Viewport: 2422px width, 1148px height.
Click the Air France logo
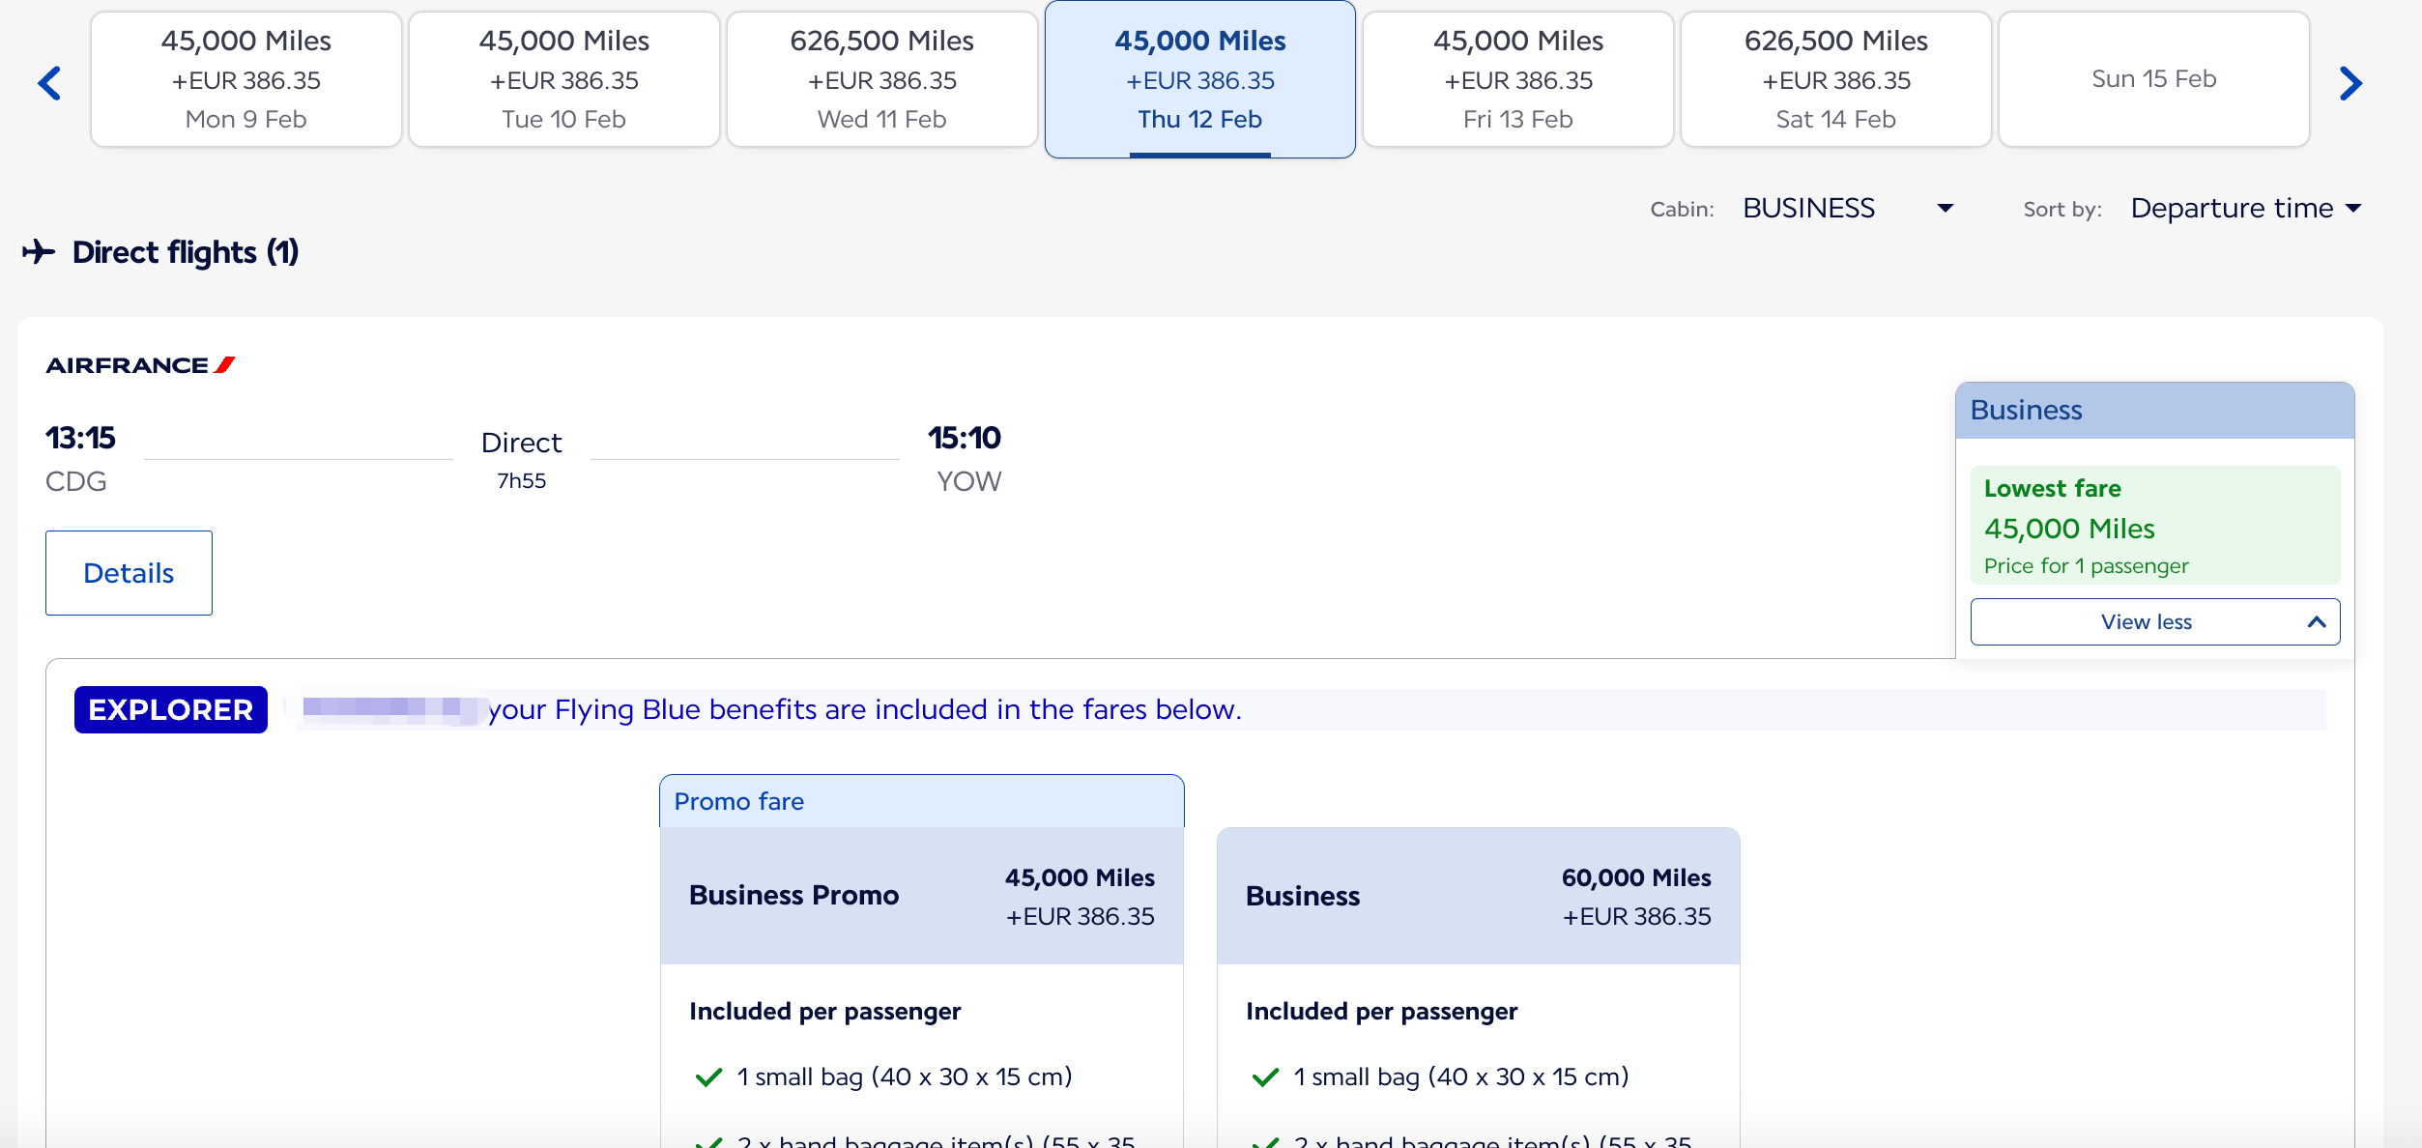pyautogui.click(x=140, y=365)
